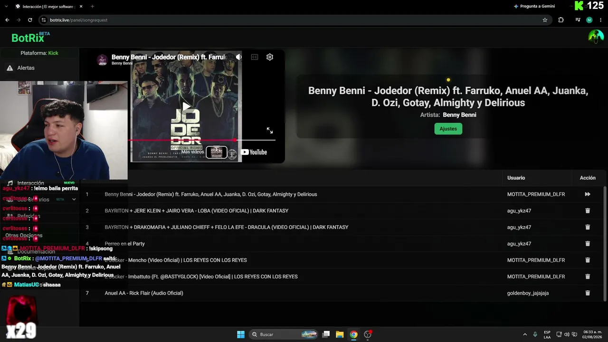Viewport: 608px width, 342px height.
Task: Bookmark this page with the star
Action: tap(545, 20)
